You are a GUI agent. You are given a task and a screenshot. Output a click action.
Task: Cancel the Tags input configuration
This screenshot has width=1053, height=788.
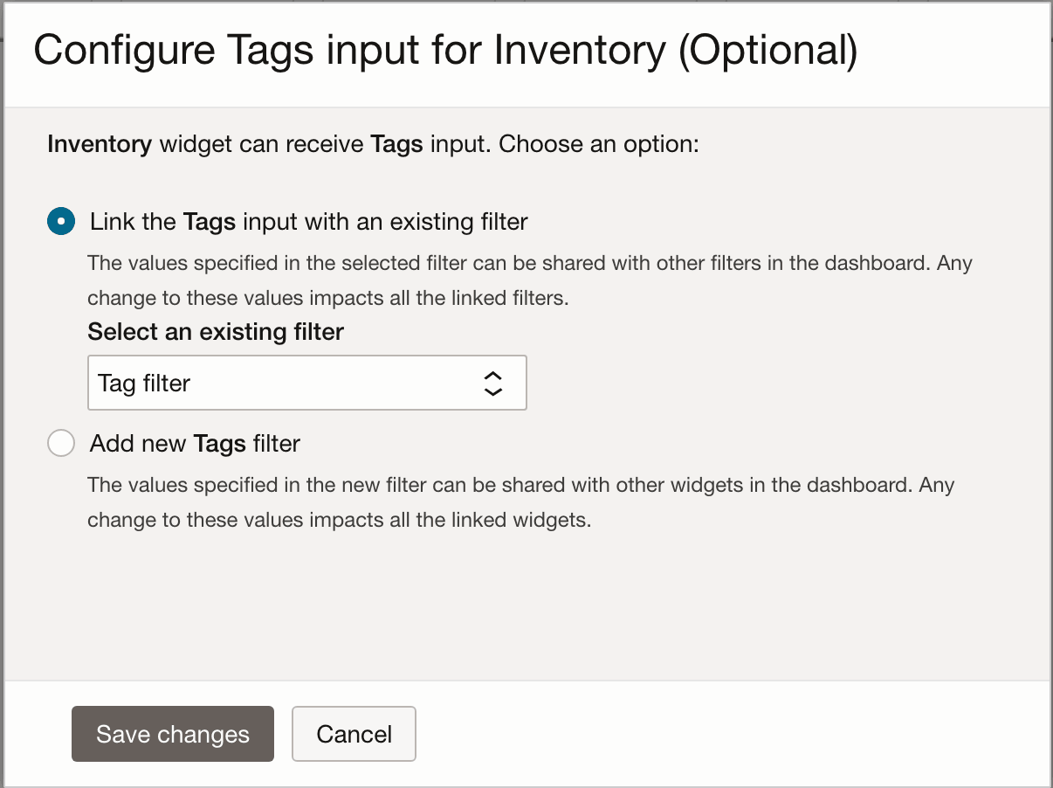click(x=354, y=734)
